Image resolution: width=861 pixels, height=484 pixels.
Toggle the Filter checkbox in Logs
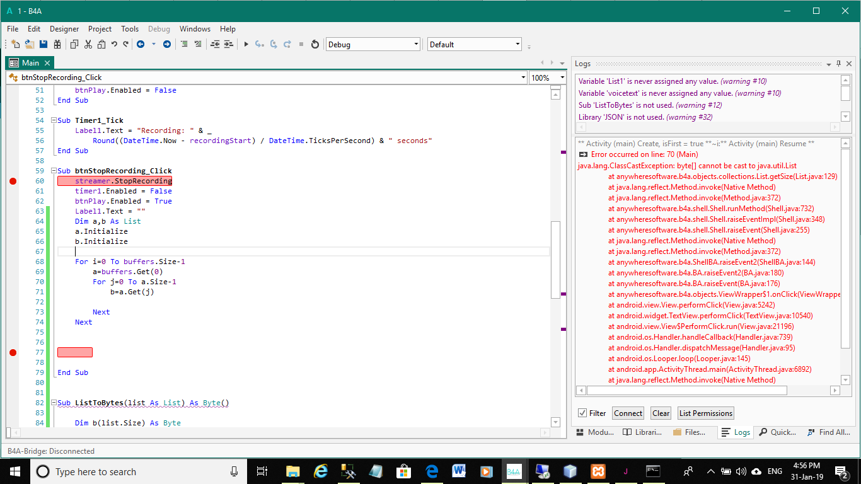(582, 413)
